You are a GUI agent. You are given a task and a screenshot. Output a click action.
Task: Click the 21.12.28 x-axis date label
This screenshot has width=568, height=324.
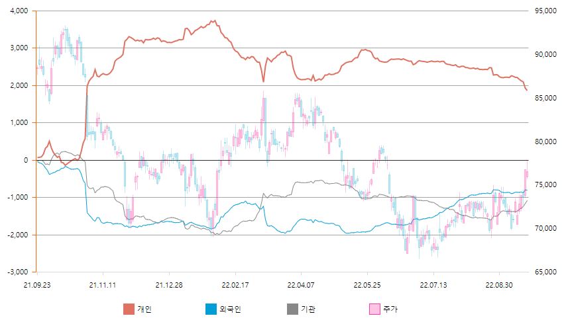click(169, 284)
